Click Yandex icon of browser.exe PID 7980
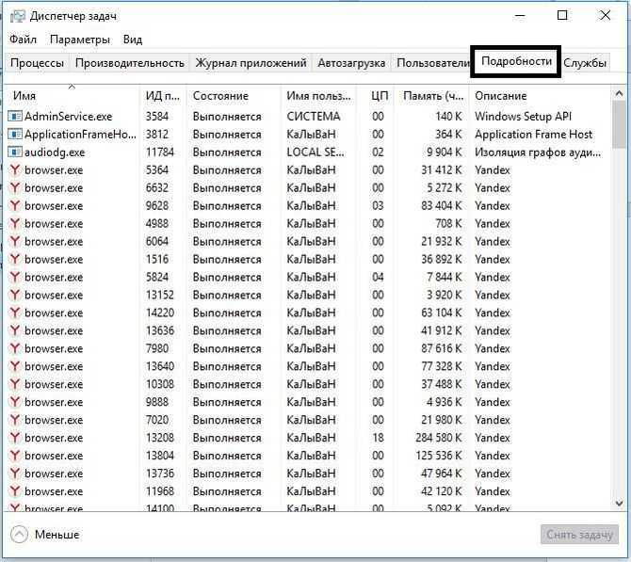 click(15, 348)
